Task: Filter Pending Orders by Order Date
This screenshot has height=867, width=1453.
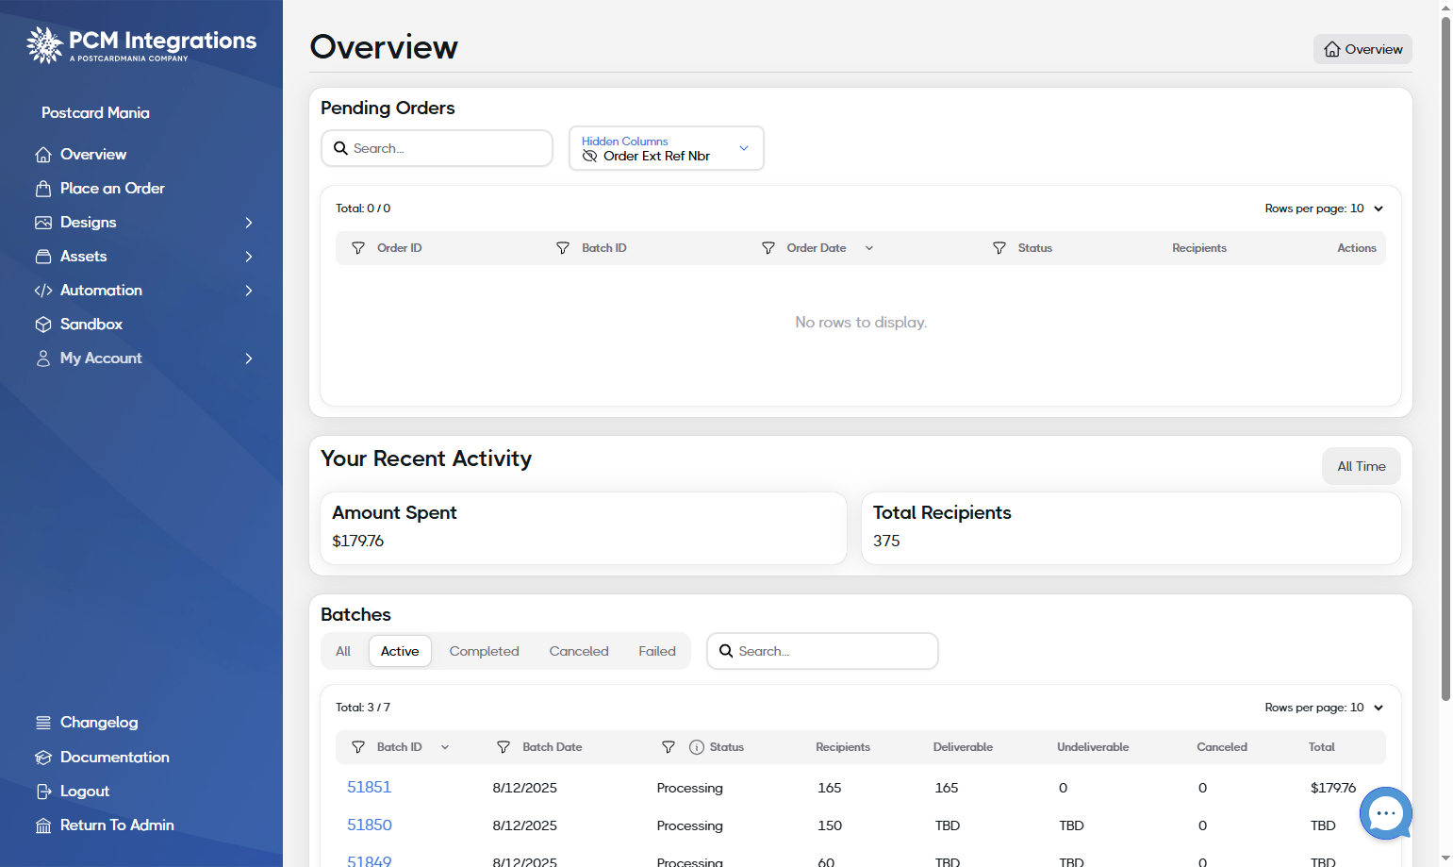Action: pyautogui.click(x=768, y=248)
